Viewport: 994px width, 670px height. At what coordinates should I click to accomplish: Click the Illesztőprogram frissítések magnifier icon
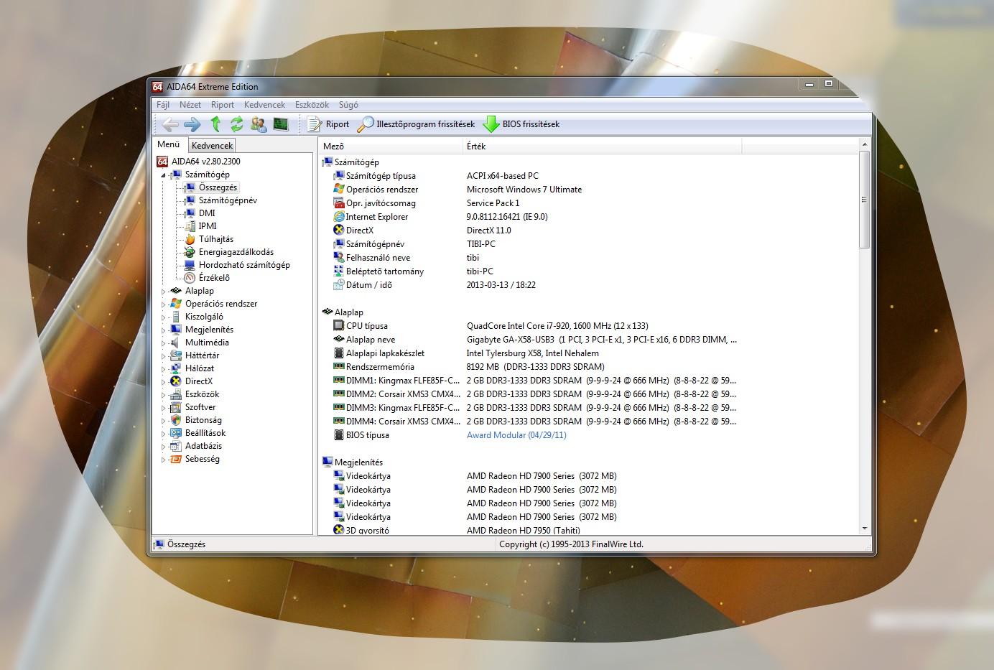[x=366, y=124]
